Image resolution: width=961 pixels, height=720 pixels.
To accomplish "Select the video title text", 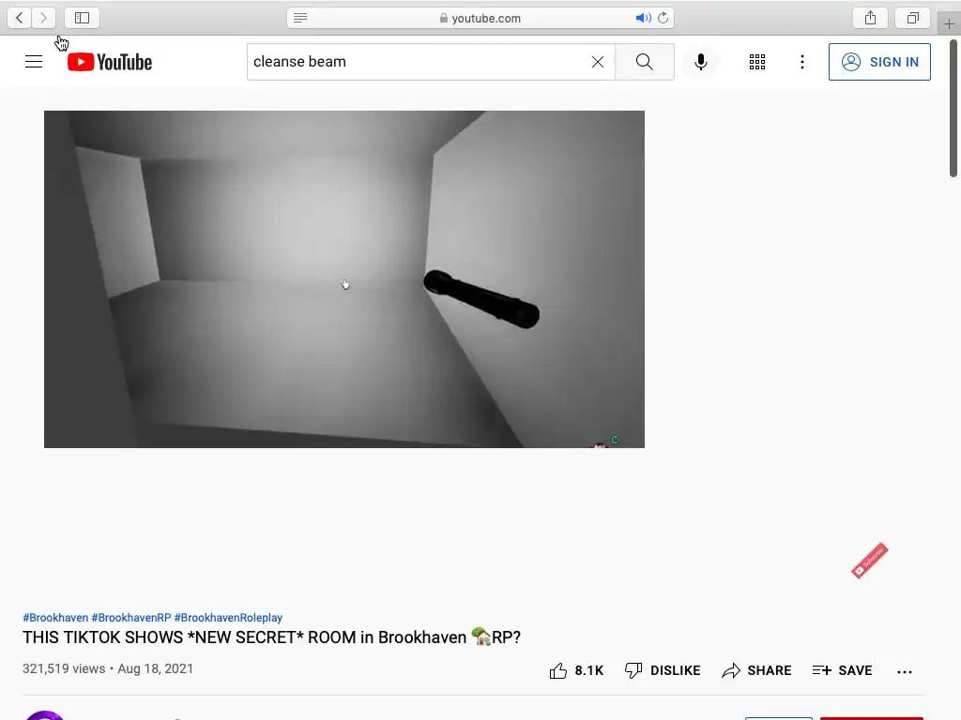I will point(271,637).
